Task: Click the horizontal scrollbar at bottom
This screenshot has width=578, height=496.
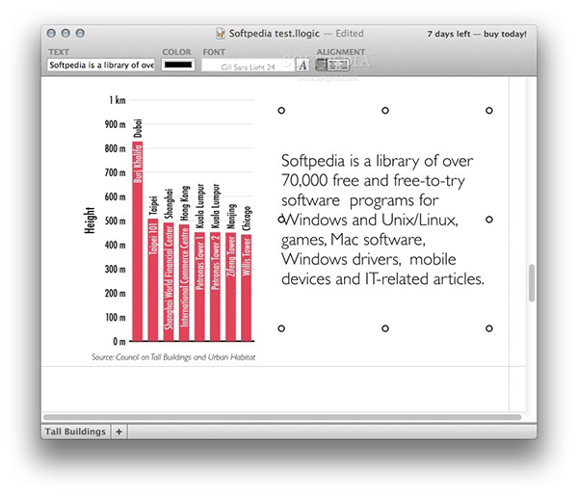Action: (x=282, y=417)
